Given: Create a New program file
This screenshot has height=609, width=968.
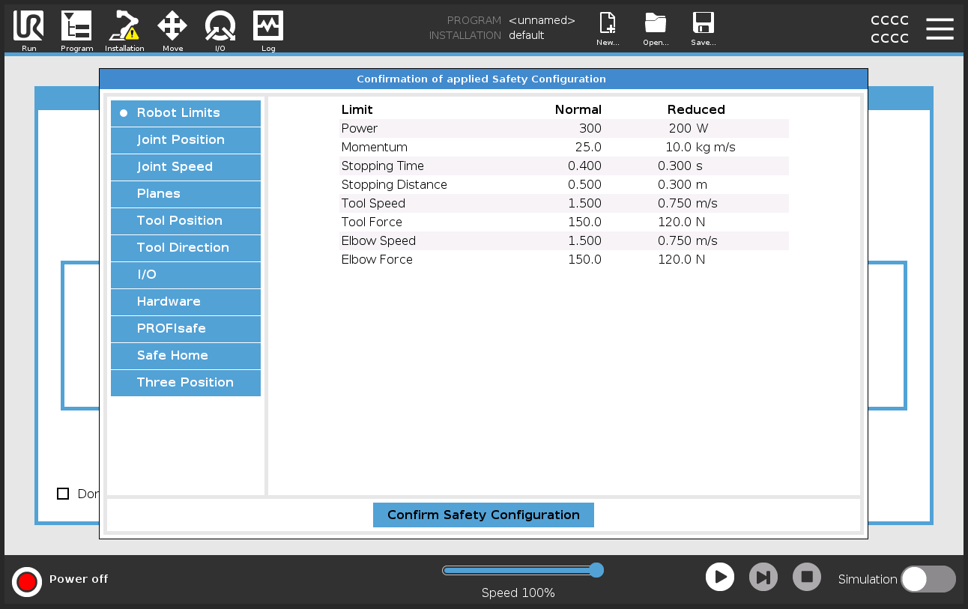Looking at the screenshot, I should (608, 25).
